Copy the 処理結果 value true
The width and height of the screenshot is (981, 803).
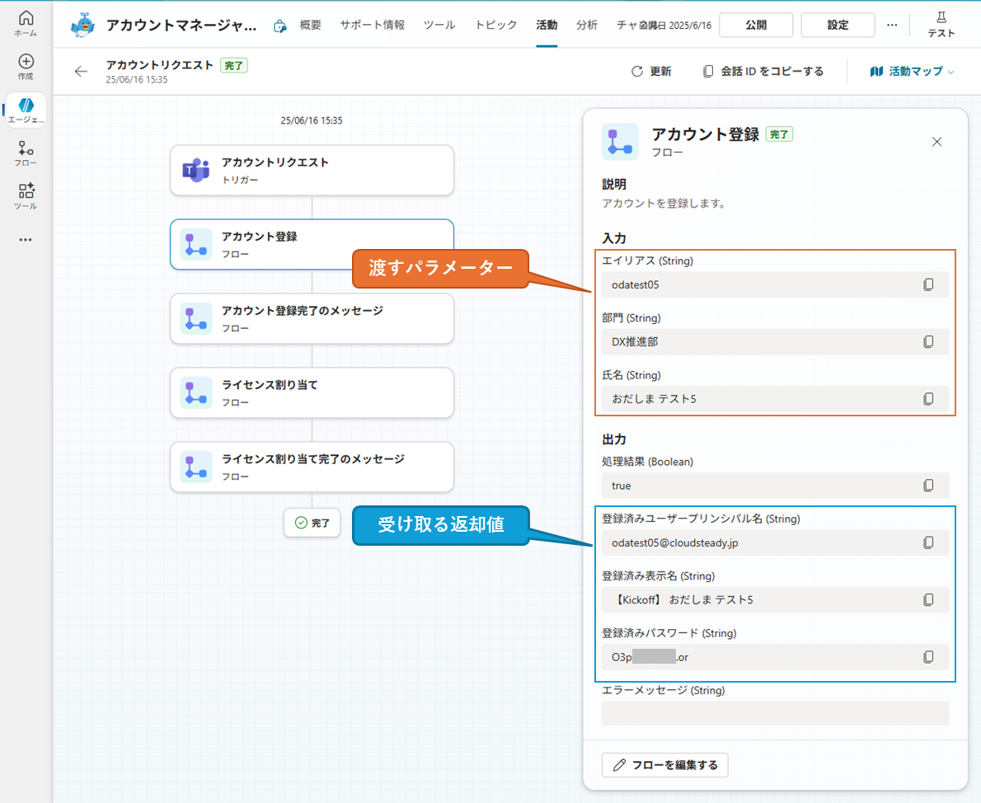928,486
